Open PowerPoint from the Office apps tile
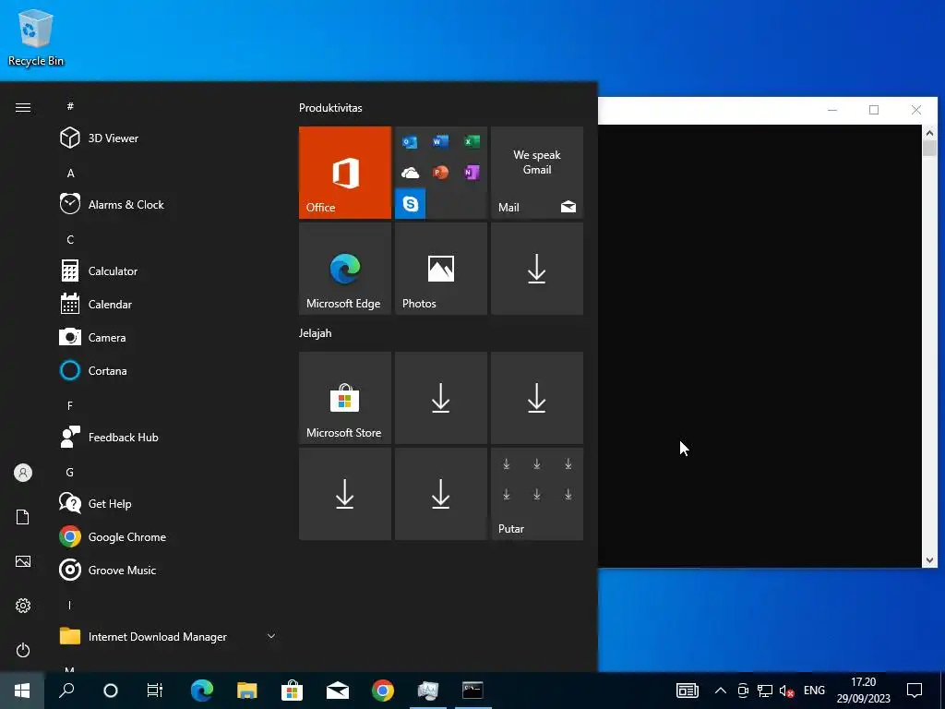The height and width of the screenshot is (709, 945). point(440,173)
